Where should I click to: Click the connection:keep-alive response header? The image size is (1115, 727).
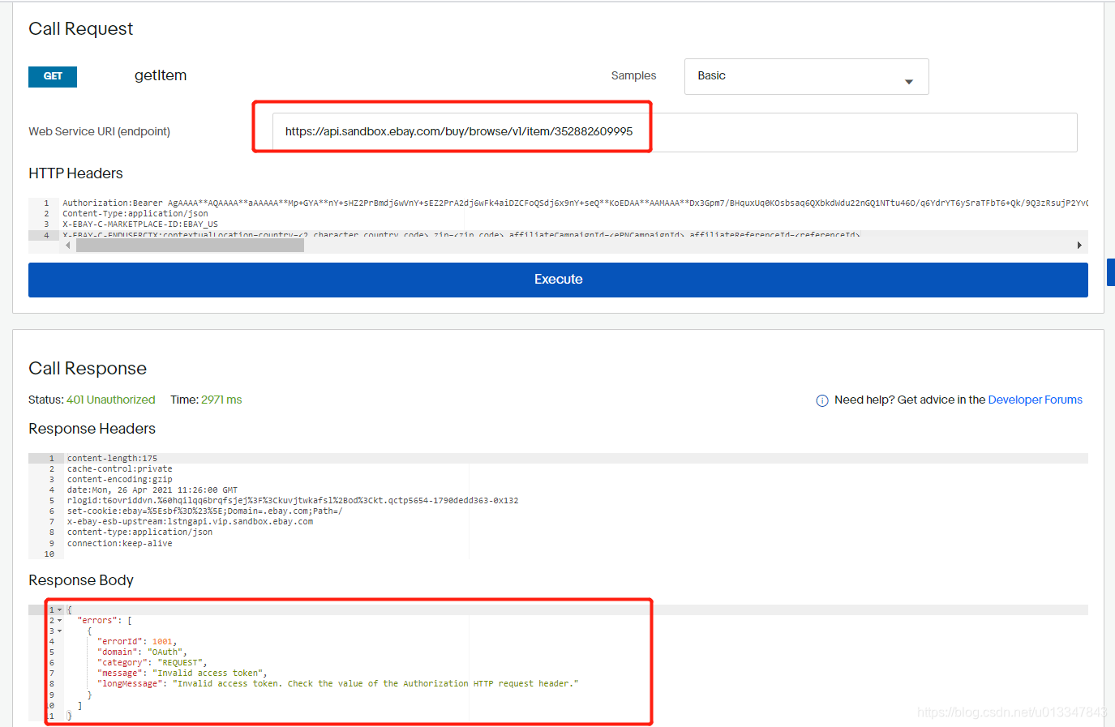[119, 544]
